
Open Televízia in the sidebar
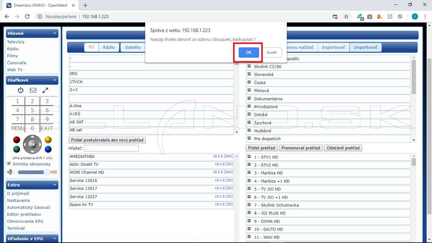click(16, 42)
